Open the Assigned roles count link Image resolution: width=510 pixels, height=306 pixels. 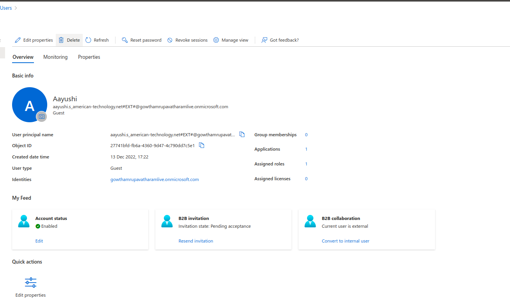click(306, 164)
